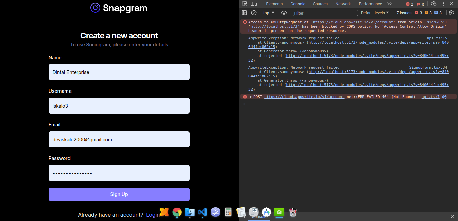Expand the failed POST request error details

pyautogui.click(x=251, y=97)
